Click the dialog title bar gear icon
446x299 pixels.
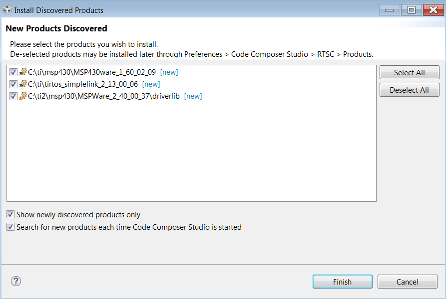pyautogui.click(x=7, y=10)
